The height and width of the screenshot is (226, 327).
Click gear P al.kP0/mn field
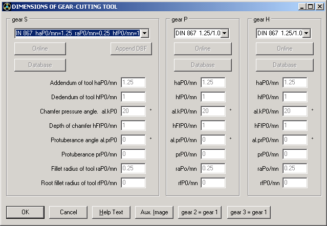click(x=213, y=111)
